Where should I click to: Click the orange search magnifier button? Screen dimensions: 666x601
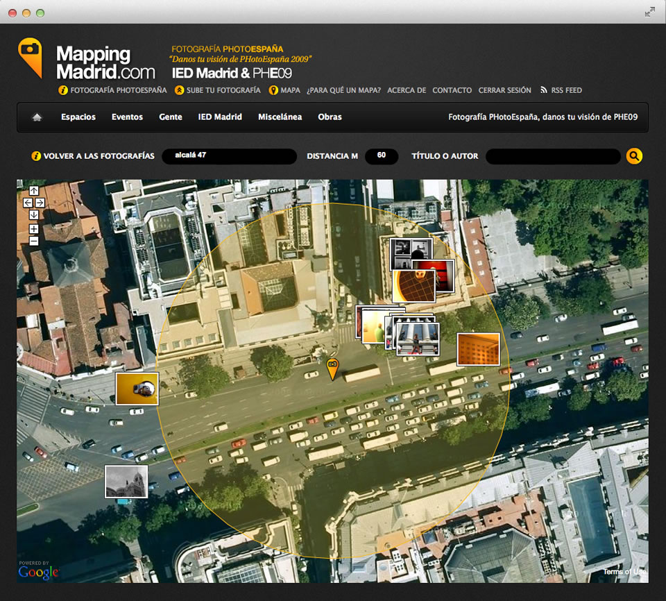pyautogui.click(x=633, y=156)
